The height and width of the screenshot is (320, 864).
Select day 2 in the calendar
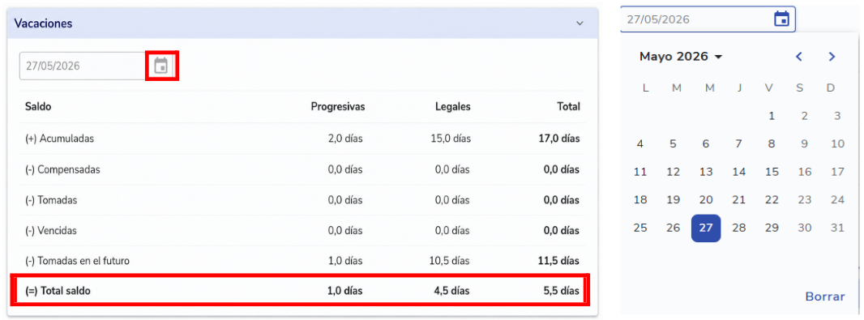pyautogui.click(x=805, y=116)
